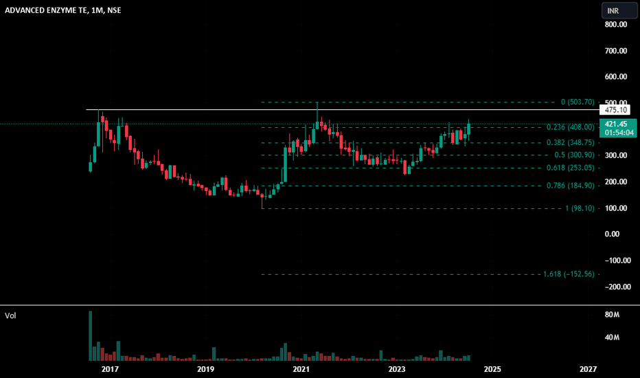Click the 2017 label on time axis
Viewport: 640px width, 378px height.
click(110, 369)
